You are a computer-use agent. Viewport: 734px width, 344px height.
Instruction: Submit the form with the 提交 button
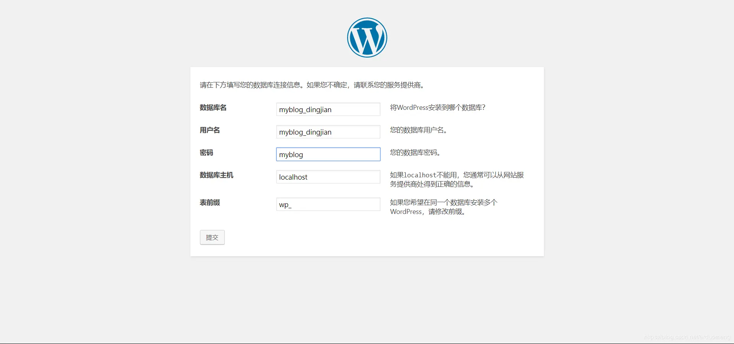(x=212, y=237)
